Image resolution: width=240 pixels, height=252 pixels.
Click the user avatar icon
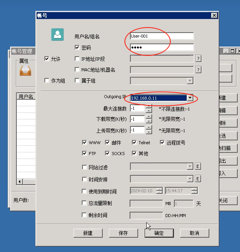pyautogui.click(x=58, y=35)
